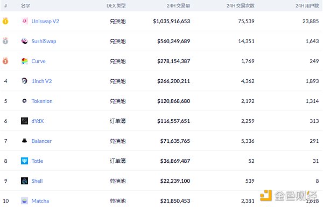The width and height of the screenshot is (323, 207).
Task: Click the bronze third-place medal icon
Action: pyautogui.click(x=5, y=61)
